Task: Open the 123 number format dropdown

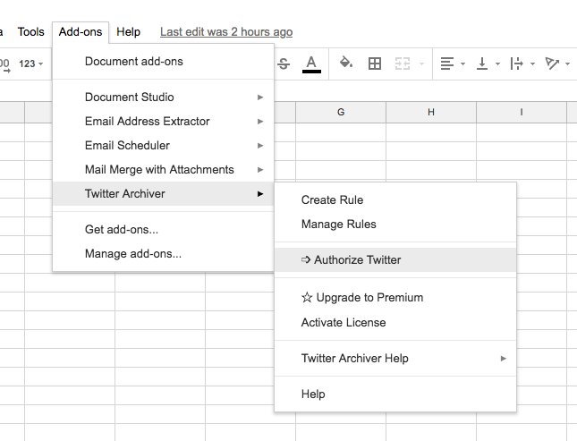Action: pyautogui.click(x=31, y=64)
